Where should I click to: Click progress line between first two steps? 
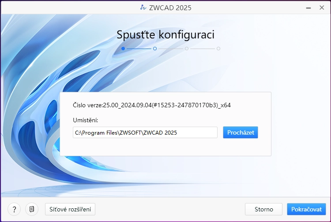(x=139, y=49)
